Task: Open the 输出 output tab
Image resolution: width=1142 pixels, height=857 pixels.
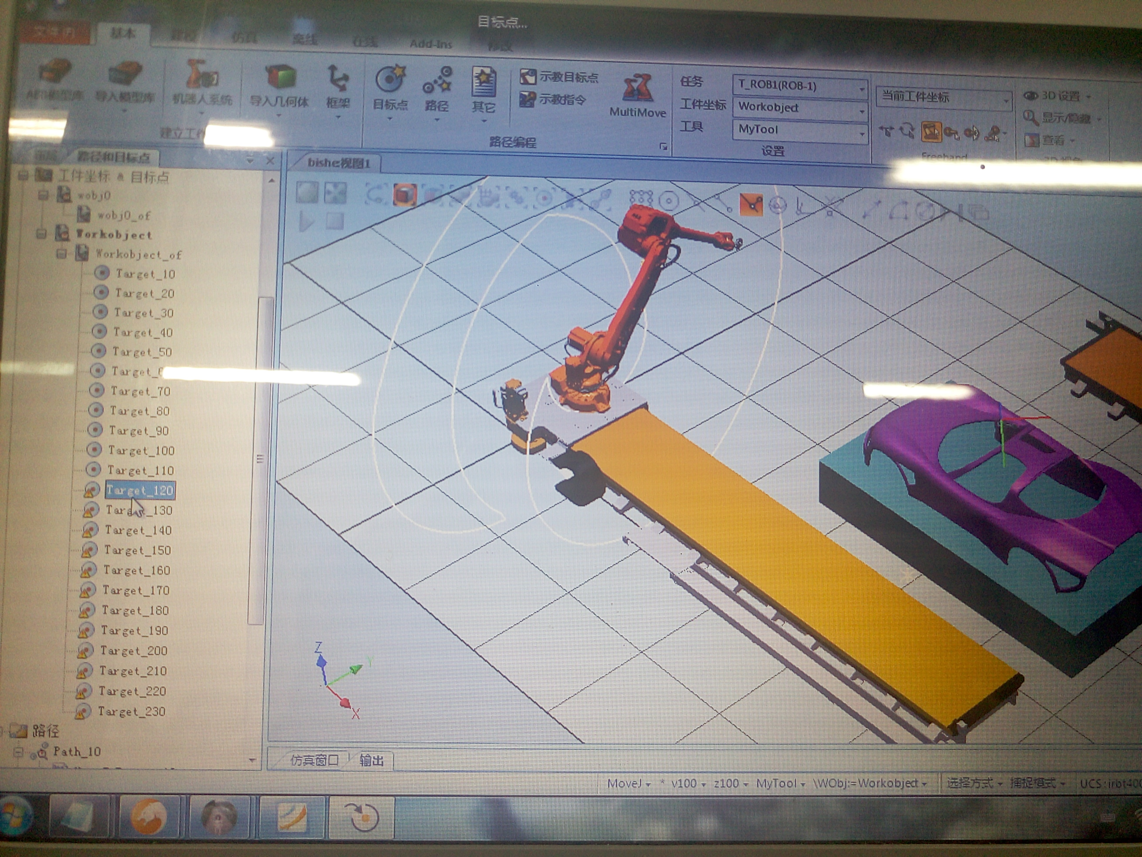Action: [372, 760]
